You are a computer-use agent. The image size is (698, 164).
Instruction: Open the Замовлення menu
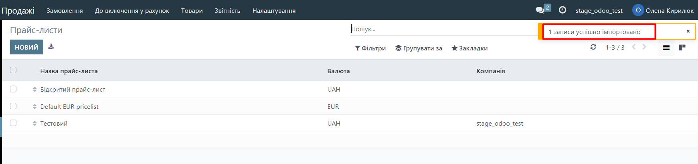pos(65,11)
